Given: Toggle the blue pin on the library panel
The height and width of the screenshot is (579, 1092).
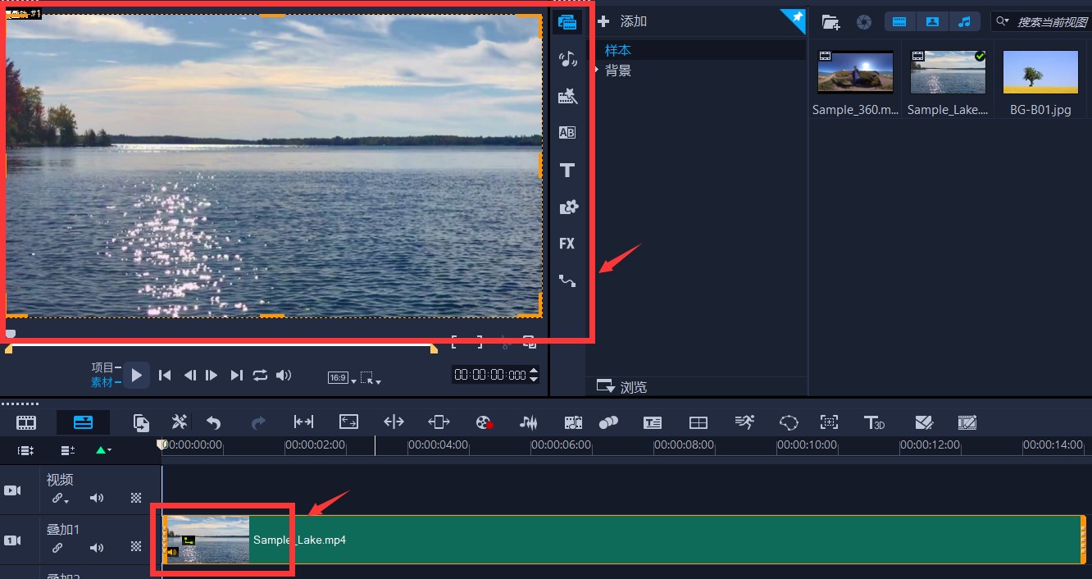Looking at the screenshot, I should tap(794, 20).
